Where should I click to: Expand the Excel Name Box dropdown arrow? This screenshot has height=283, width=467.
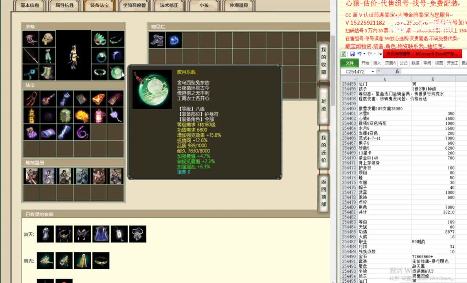click(373, 72)
